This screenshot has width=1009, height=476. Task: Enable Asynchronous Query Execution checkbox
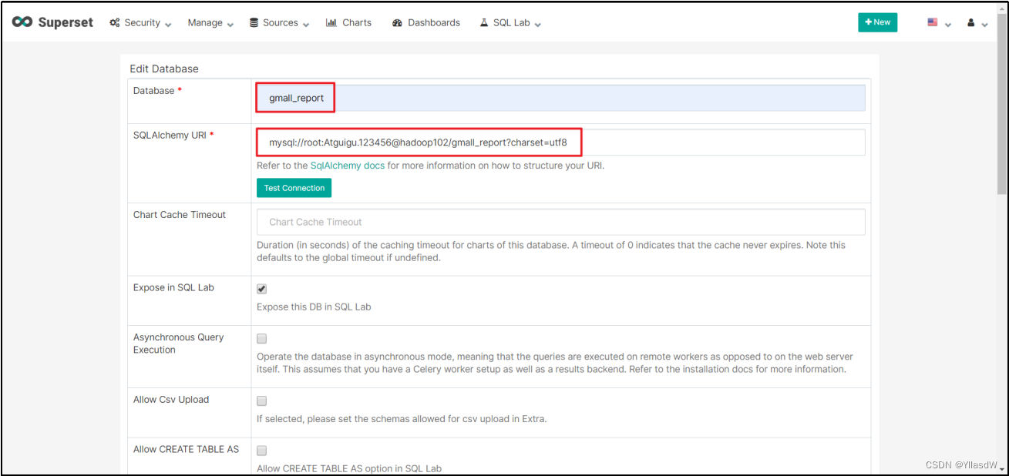262,339
